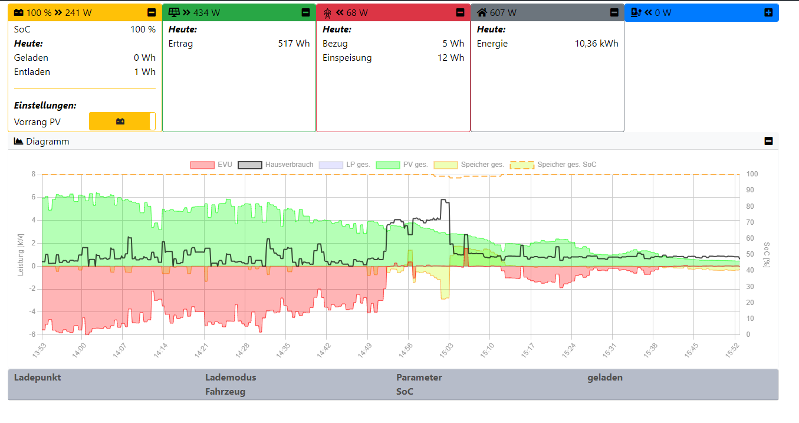Collapse the yellow battery storage card
Viewport: 799px width, 423px height.
coord(152,12)
